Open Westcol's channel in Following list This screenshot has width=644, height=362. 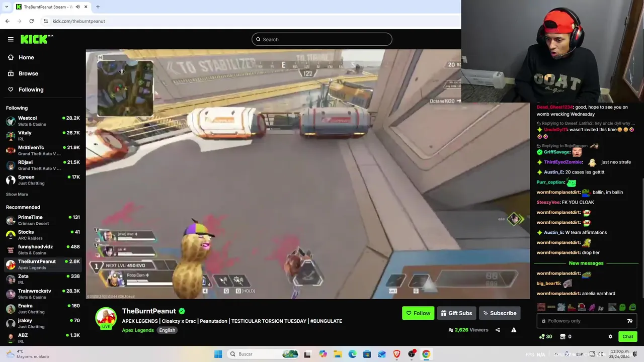pos(43,121)
